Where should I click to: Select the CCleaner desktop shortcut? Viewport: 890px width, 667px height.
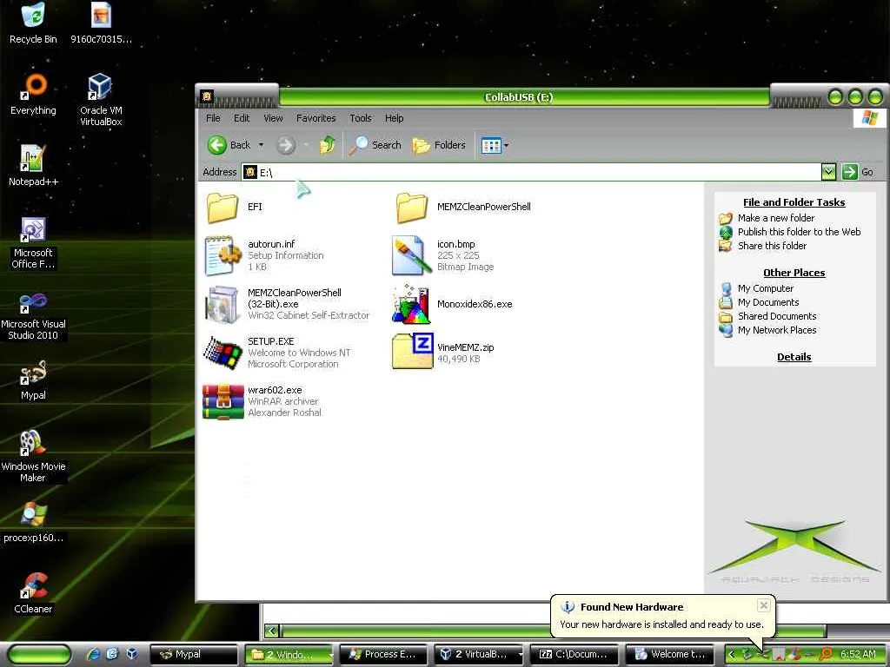coord(33,594)
